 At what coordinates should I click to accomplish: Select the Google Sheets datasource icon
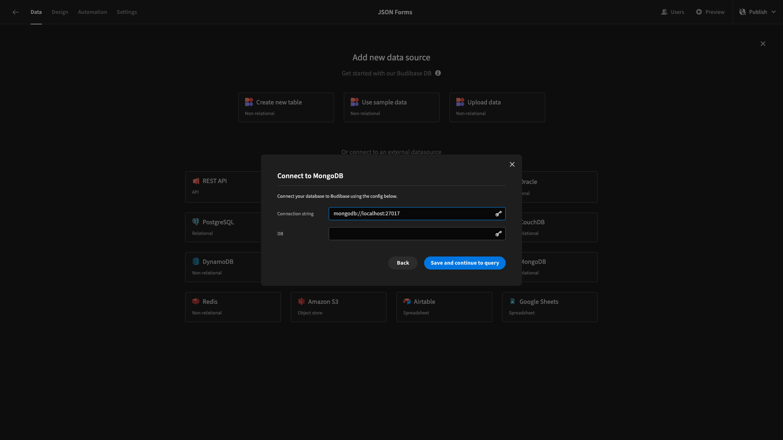(513, 301)
